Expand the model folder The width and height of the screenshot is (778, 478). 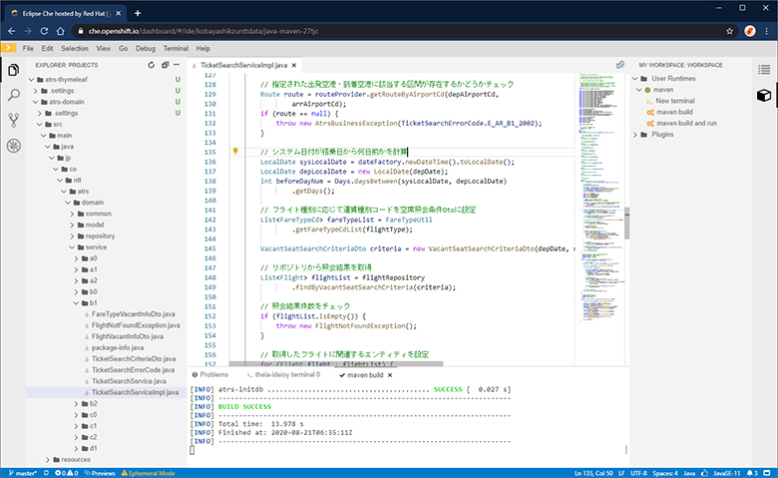pyautogui.click(x=73, y=225)
